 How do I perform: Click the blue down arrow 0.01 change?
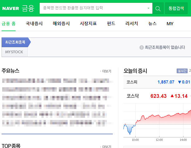[184, 82]
